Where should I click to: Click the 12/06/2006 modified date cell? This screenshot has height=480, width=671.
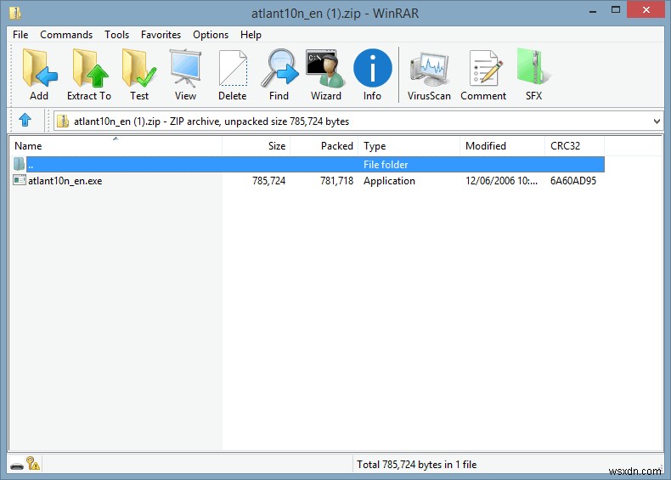501,181
